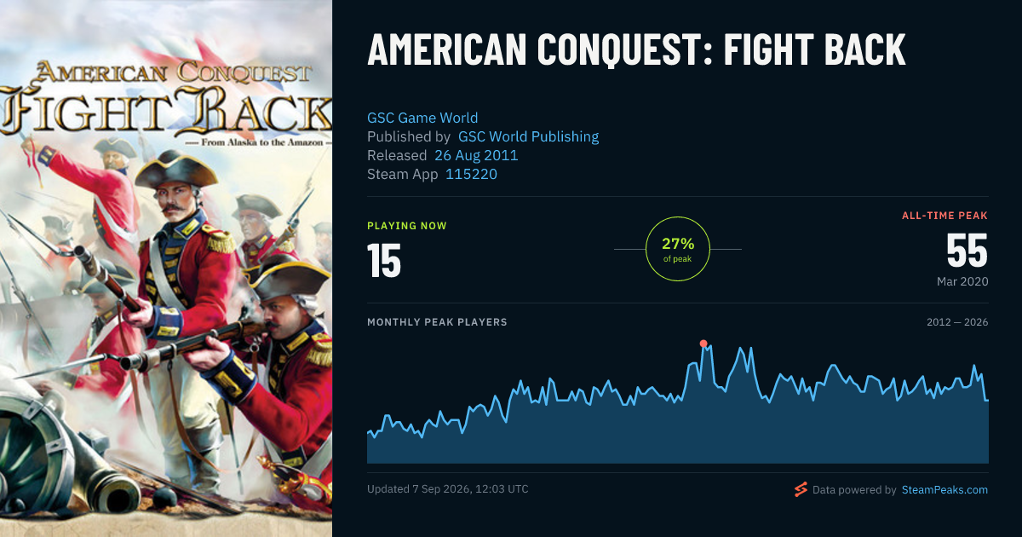Click the 27% of peak circle badge
The width and height of the screenshot is (1022, 537).
point(678,249)
